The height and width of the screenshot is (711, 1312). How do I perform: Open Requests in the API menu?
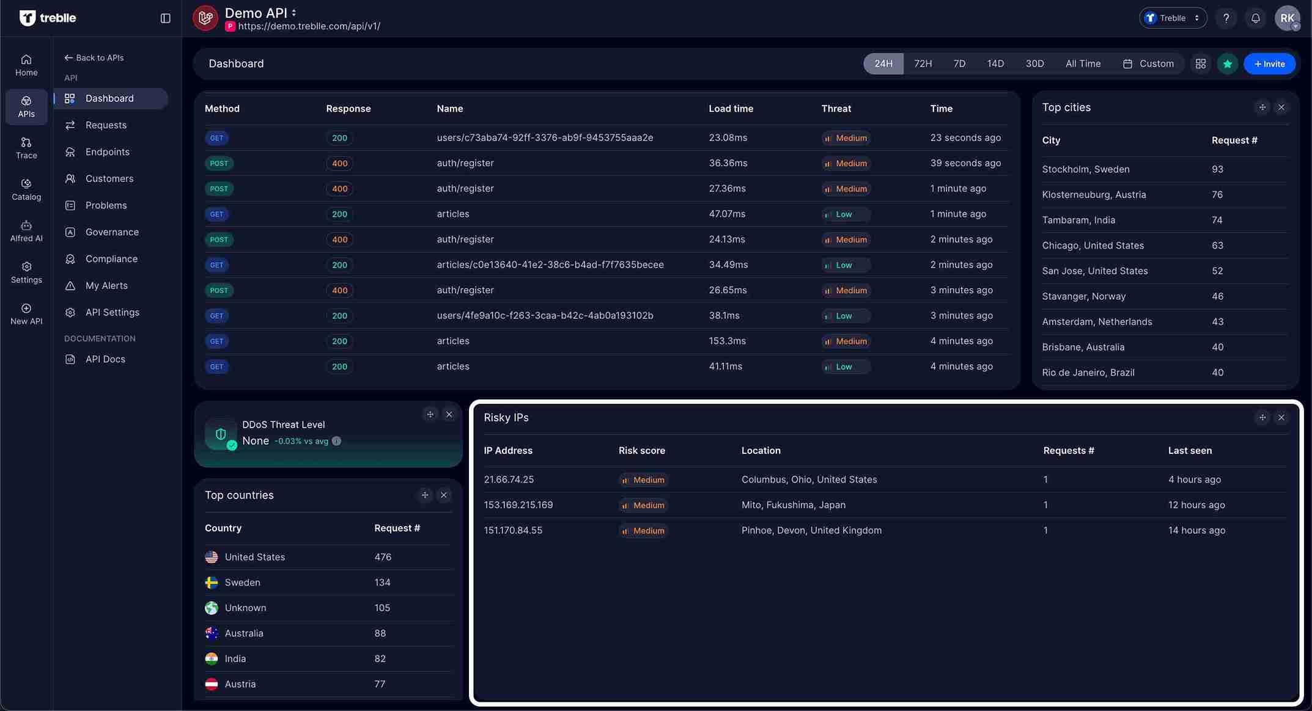(106, 125)
